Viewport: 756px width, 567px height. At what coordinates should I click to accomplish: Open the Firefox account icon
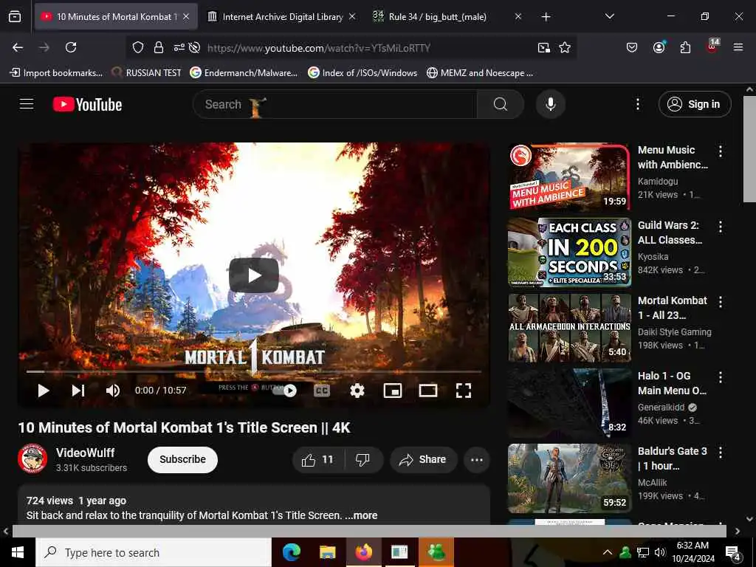[659, 47]
